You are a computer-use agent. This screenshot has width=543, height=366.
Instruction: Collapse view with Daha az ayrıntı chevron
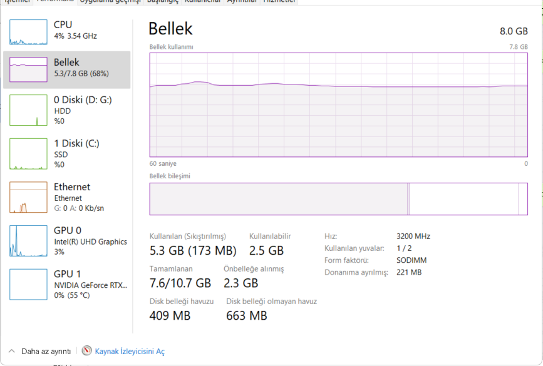(11, 351)
